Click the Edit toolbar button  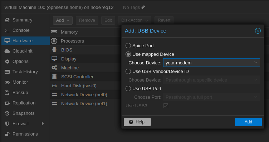[x=108, y=20]
